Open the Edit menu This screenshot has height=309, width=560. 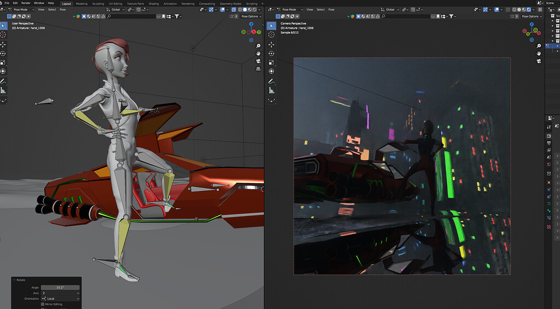(15, 3)
